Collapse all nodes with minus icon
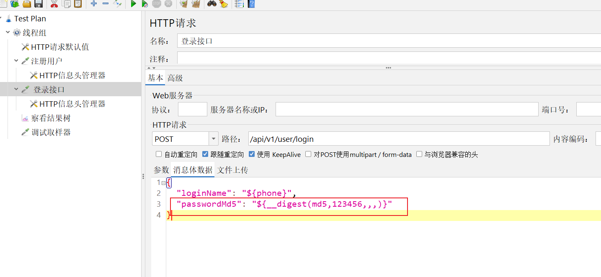Viewport: 601px width, 277px height. 106,4
